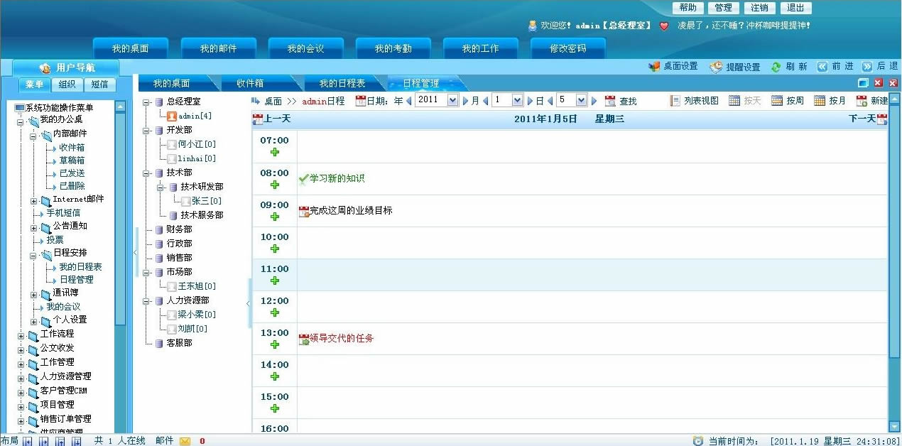Select admin[4] user in department tree
Image resolution: width=902 pixels, height=446 pixels.
(195, 116)
